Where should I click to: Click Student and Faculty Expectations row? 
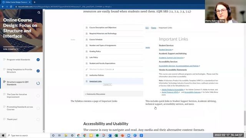pos(113,63)
